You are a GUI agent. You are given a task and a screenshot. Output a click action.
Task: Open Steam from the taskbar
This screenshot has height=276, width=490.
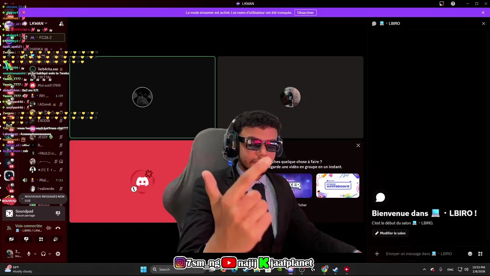[335, 269]
